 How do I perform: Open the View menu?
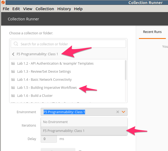(28, 9)
